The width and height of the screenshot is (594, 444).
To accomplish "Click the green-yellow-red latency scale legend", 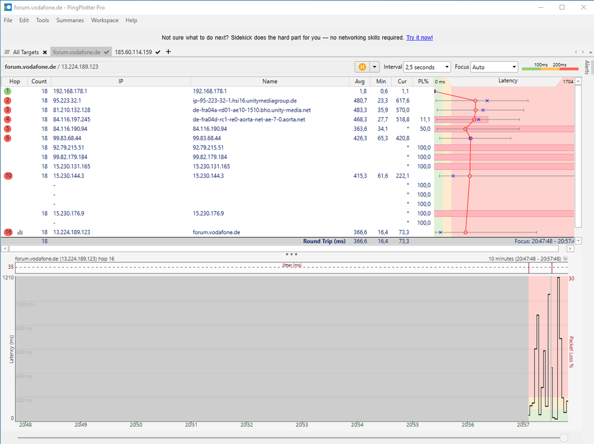I will click(x=549, y=68).
